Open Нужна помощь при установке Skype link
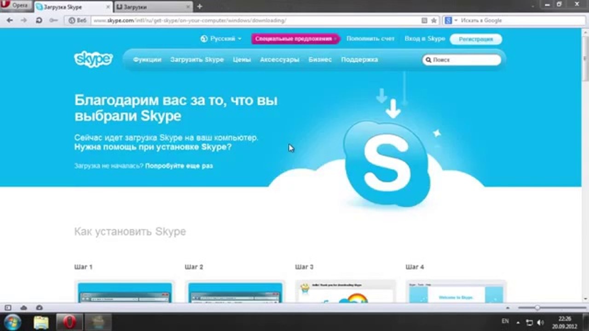 [153, 147]
